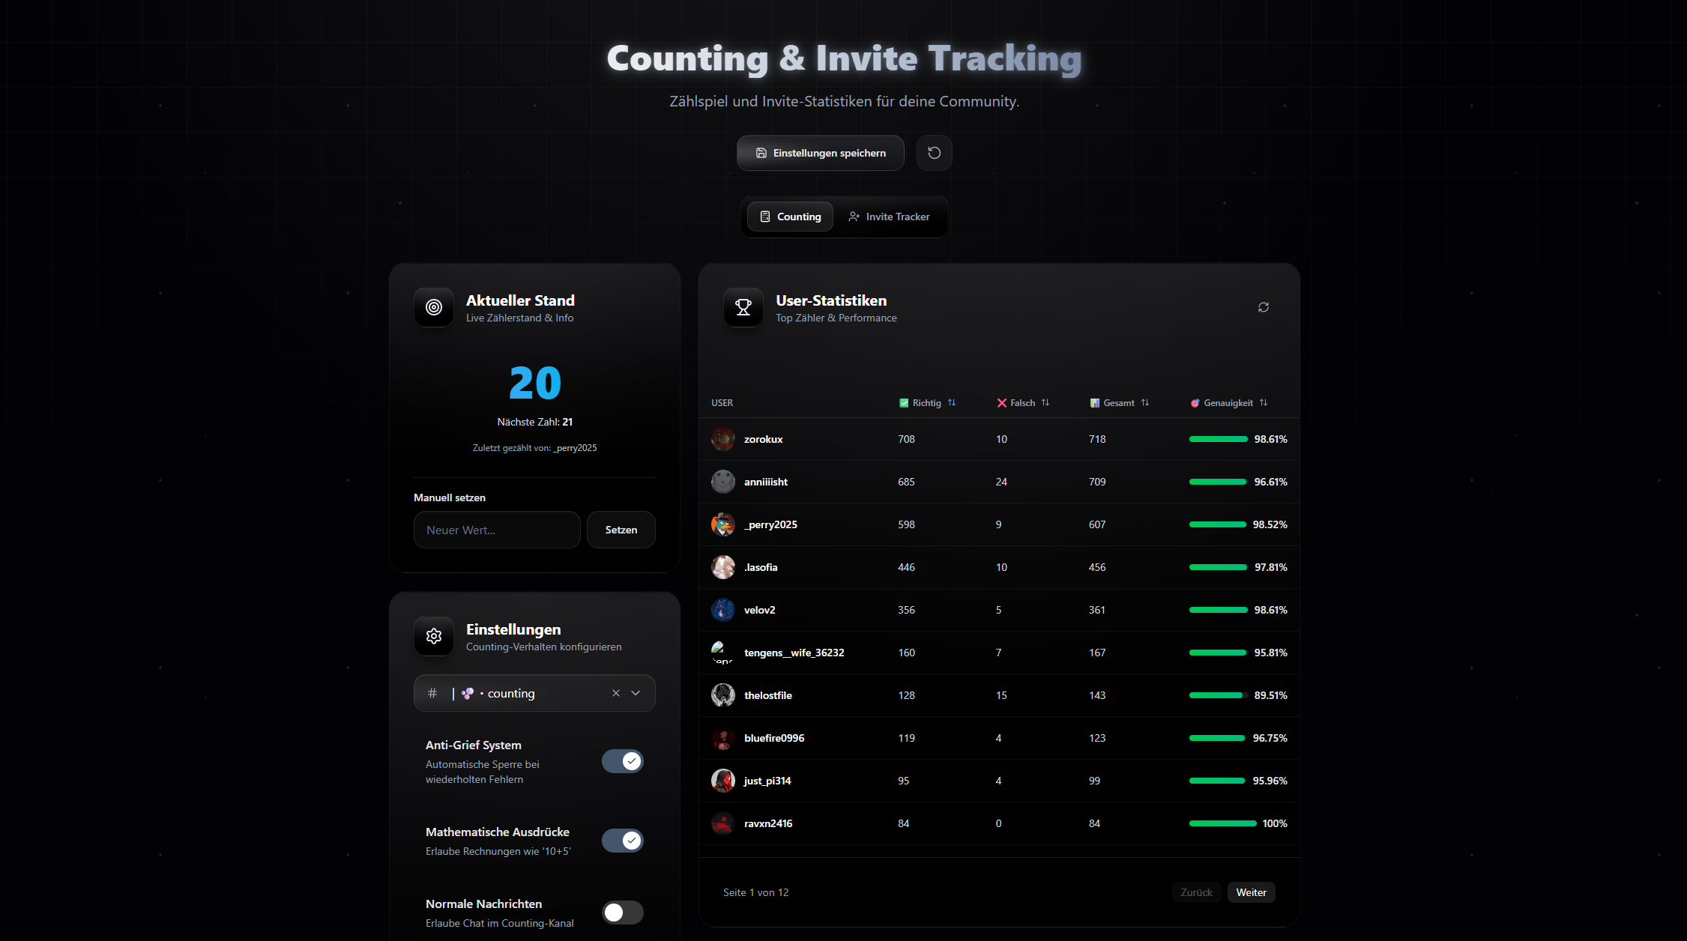Turn off Mathematische Ausdrücke

(x=622, y=840)
